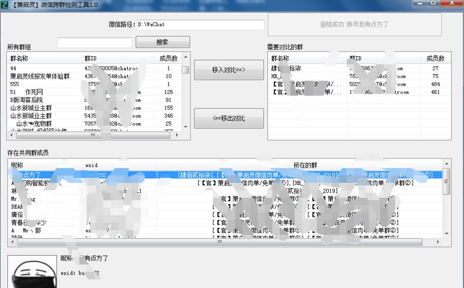The width and height of the screenshot is (464, 288).
Task: Select compare group with 461 members
Action: pyautogui.click(x=359, y=92)
